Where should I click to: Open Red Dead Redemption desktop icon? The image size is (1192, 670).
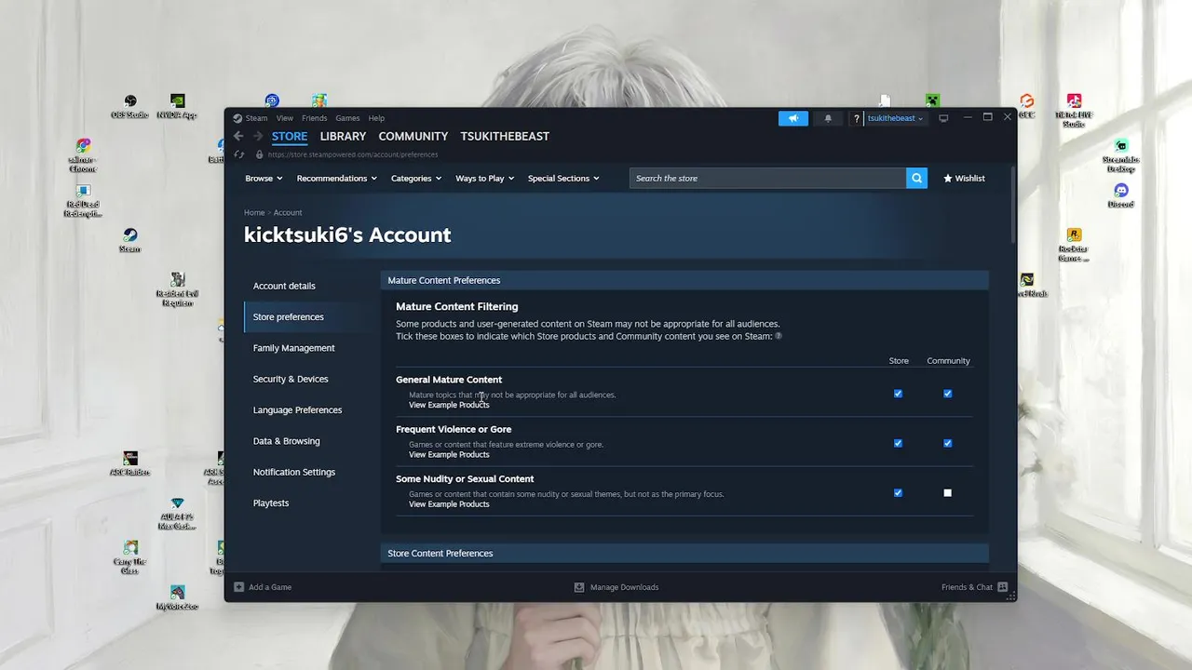(x=83, y=200)
